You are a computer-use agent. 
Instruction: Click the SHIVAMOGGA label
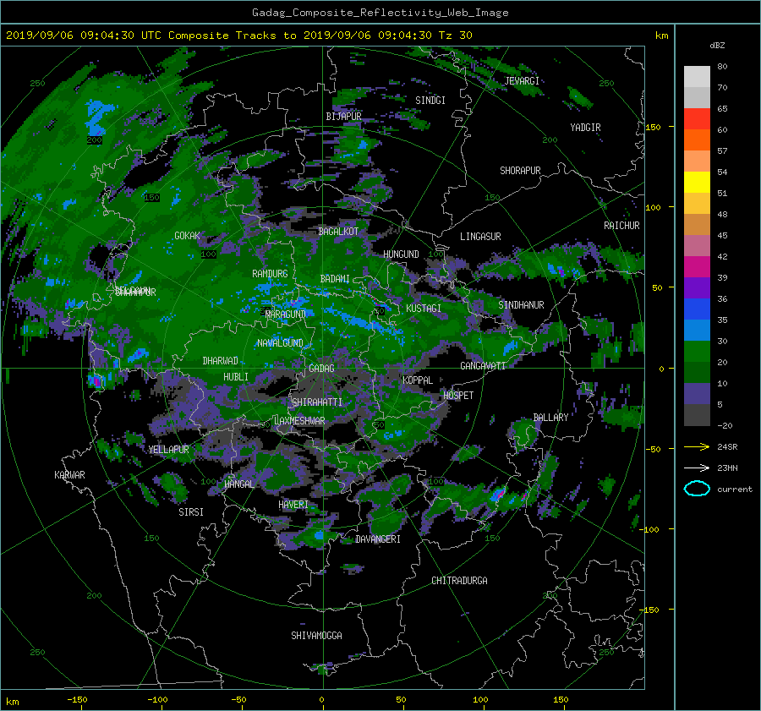click(316, 636)
